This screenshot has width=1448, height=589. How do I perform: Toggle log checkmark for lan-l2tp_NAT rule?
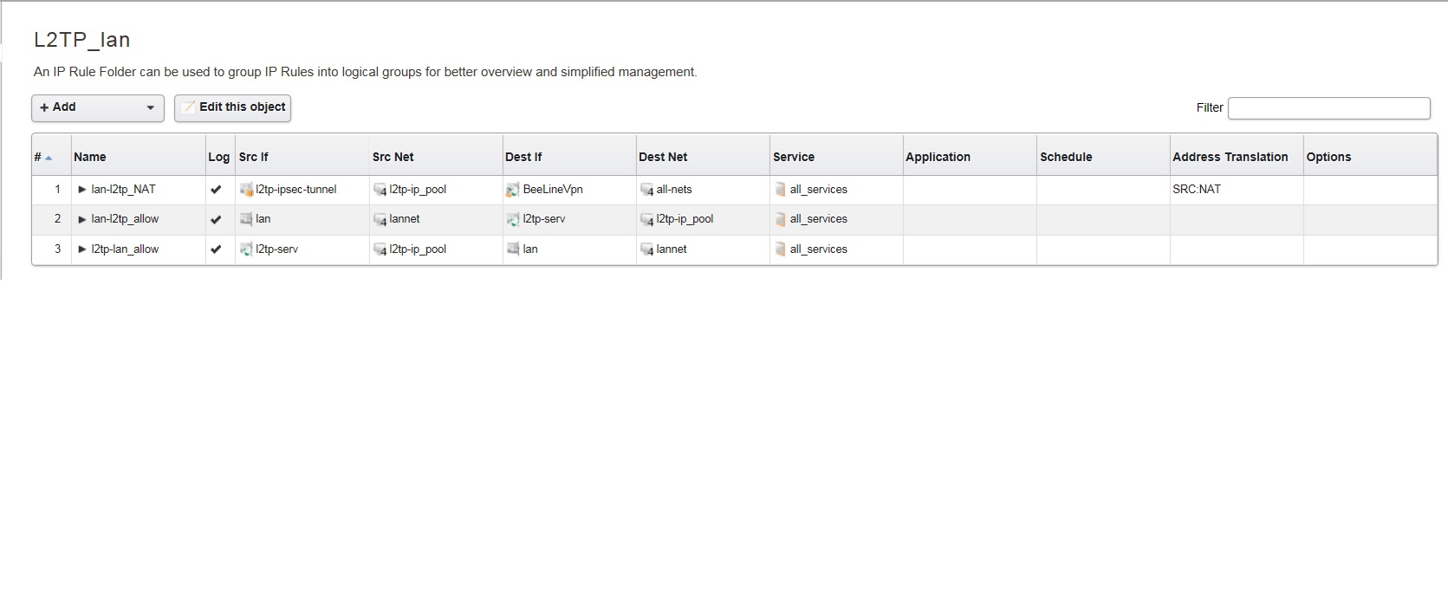pyautogui.click(x=216, y=190)
